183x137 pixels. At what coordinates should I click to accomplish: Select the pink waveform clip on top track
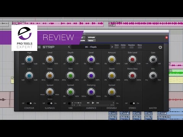coord(58,24)
